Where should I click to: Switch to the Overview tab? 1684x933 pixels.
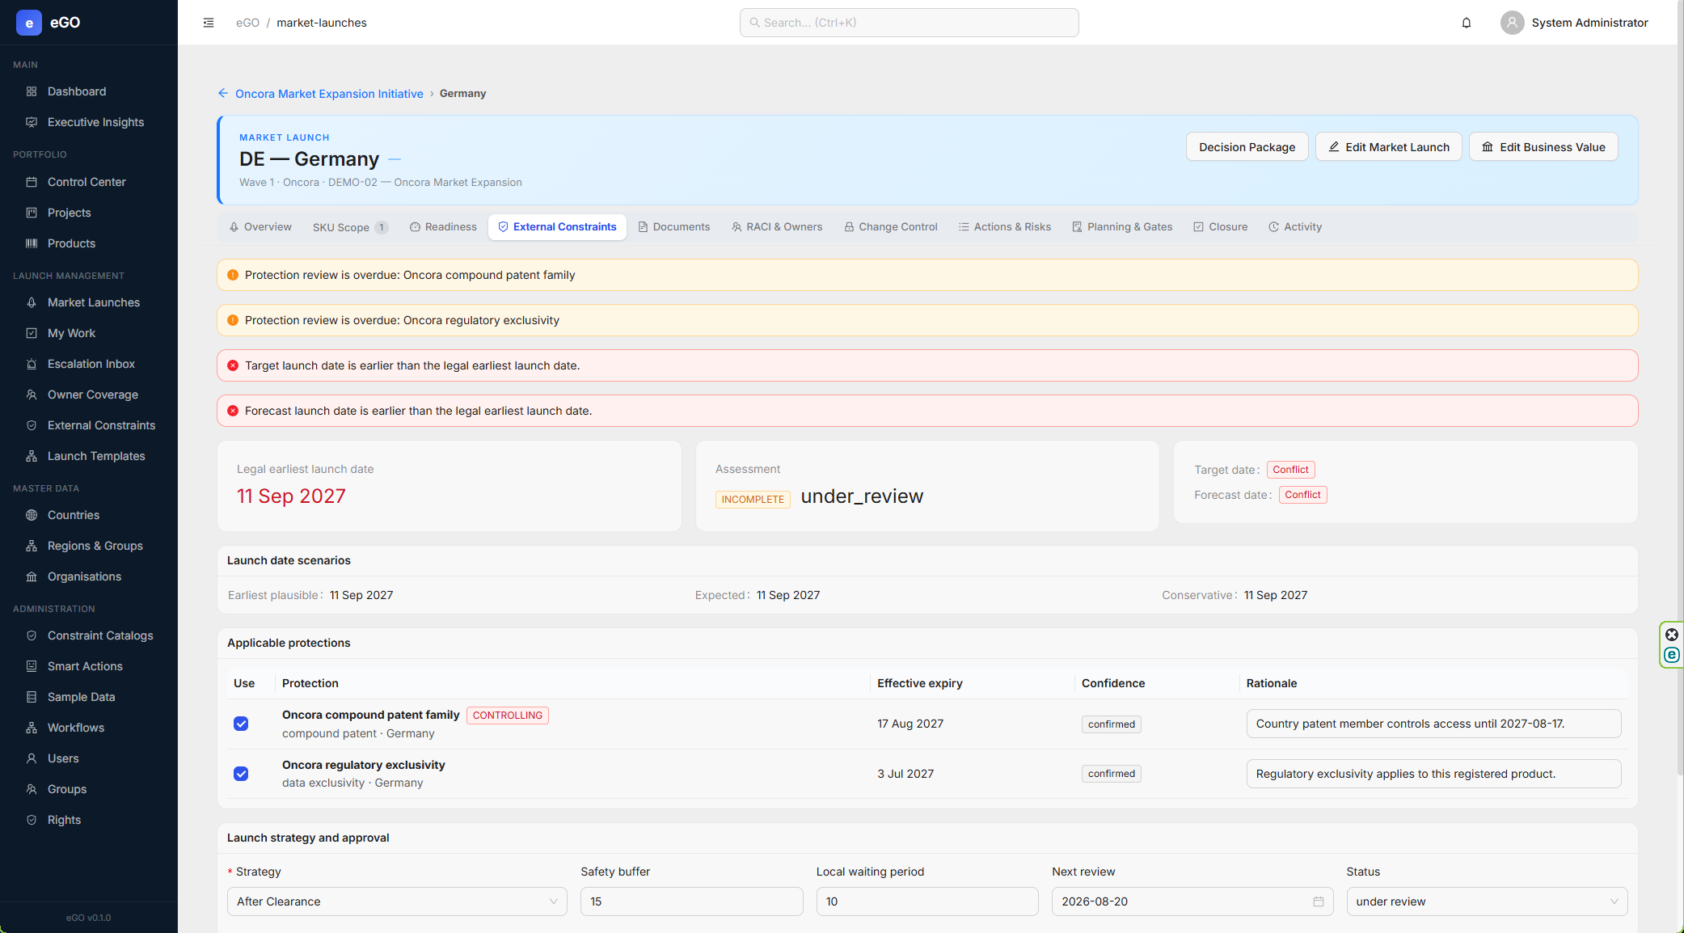click(x=260, y=227)
